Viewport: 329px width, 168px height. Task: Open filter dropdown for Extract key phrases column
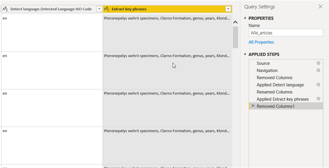point(228,9)
